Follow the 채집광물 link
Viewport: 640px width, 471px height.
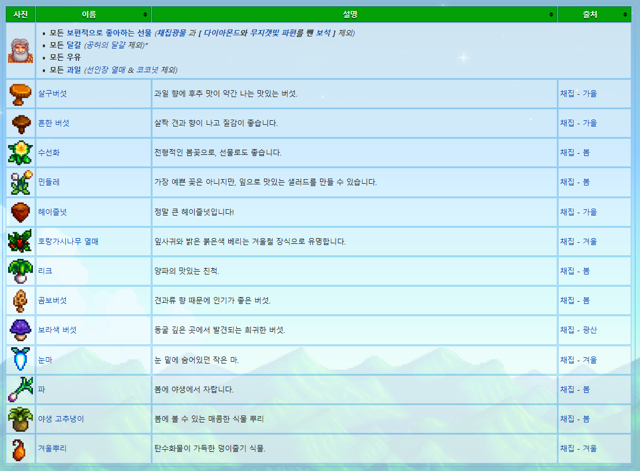[x=172, y=33]
